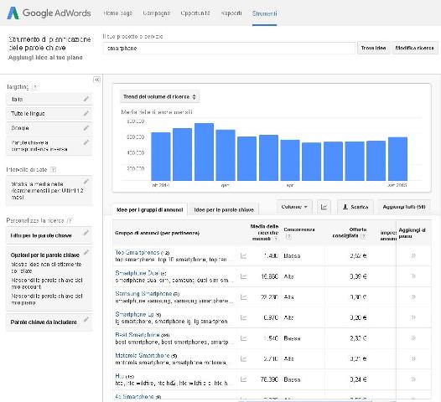The image size is (441, 402).
Task: Add Motorola Smartphone group to plan
Action: pos(413,358)
